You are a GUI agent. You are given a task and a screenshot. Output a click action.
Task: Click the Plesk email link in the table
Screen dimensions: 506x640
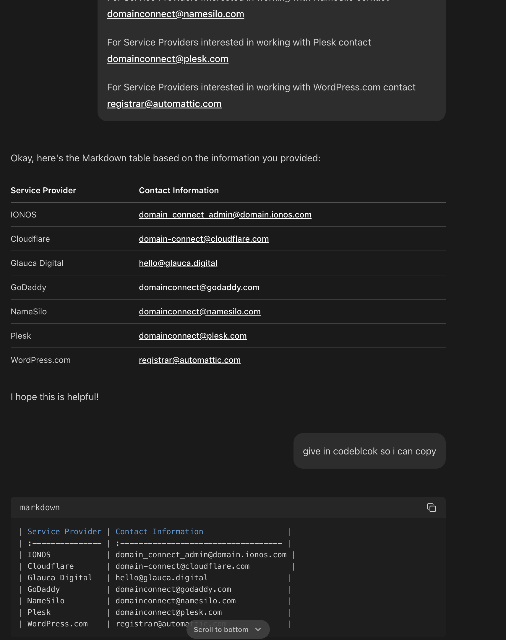(x=193, y=336)
